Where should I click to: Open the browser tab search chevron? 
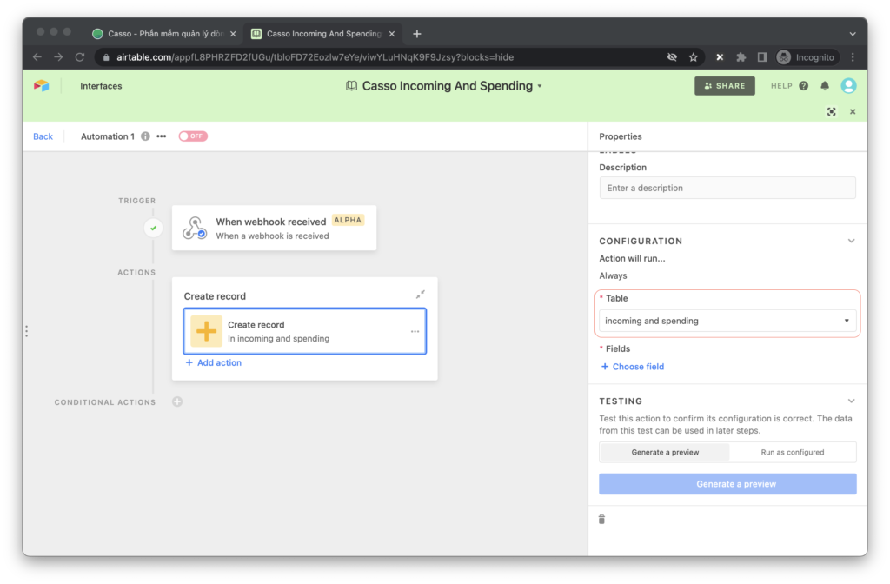click(853, 34)
